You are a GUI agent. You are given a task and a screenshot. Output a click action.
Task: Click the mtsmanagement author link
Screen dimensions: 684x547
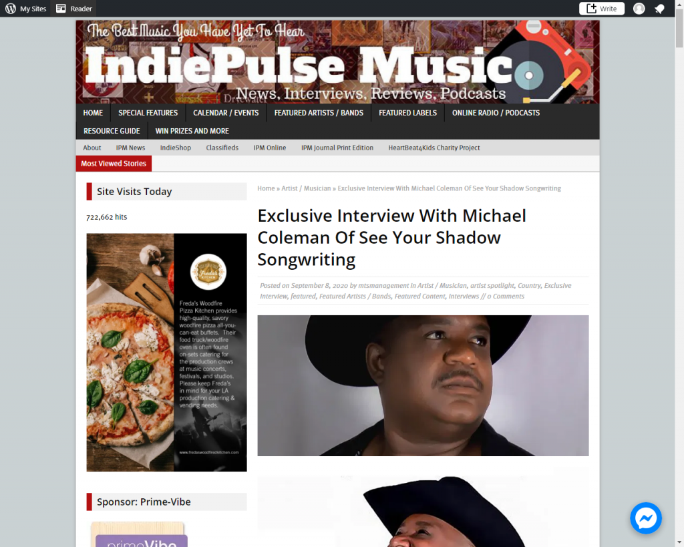click(x=383, y=286)
